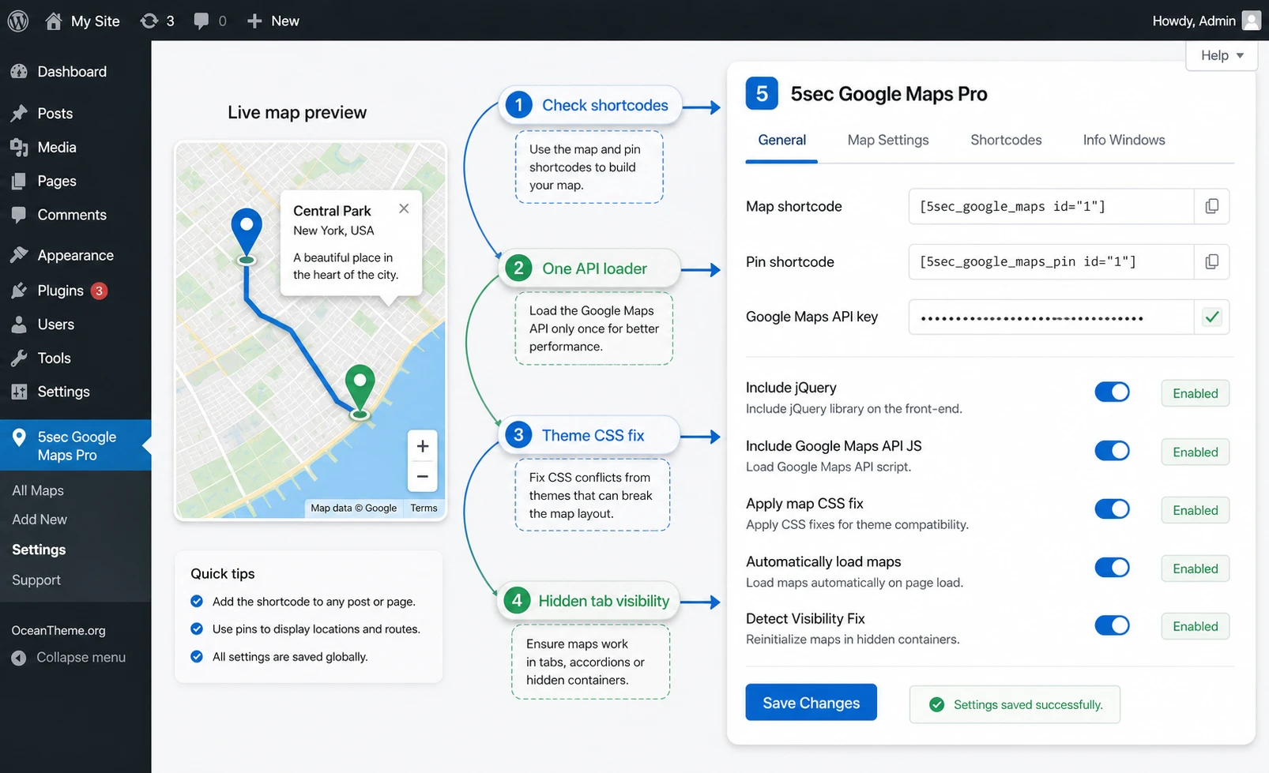
Task: Click the Admin avatar icon
Action: pyautogui.click(x=1252, y=21)
